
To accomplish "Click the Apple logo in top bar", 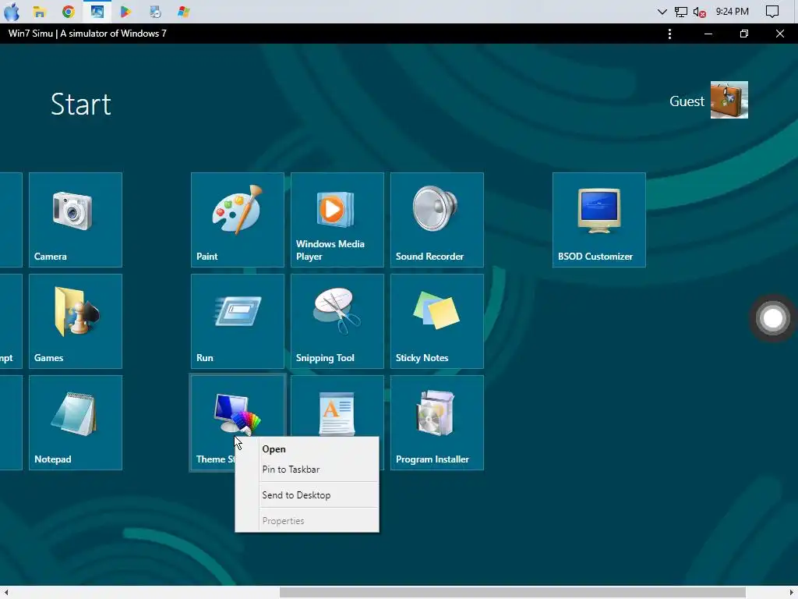I will [11, 11].
